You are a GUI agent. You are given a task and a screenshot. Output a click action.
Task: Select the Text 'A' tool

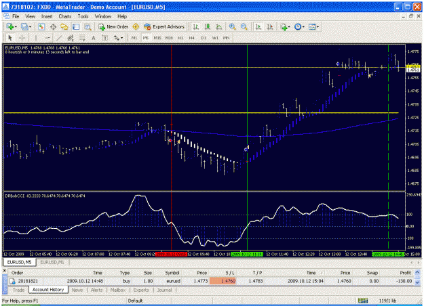[94, 38]
